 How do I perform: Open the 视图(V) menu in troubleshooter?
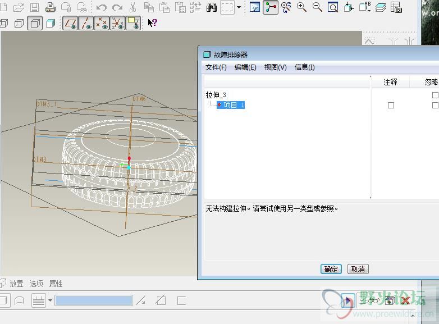[x=276, y=67]
